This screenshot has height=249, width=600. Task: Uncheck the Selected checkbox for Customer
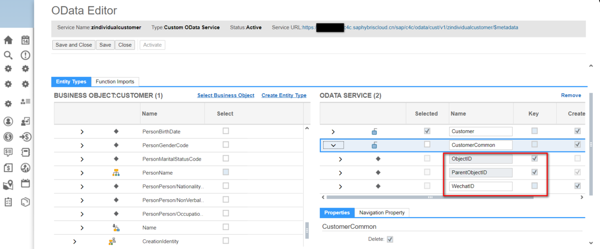point(427,131)
